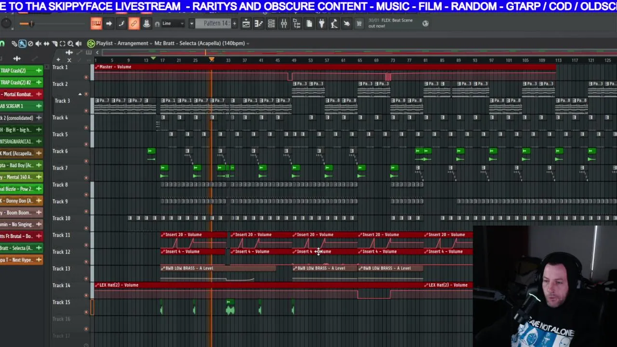Toggle mute dot on Track 2
Viewport: 617px width, 347px height.
pyautogui.click(x=86, y=94)
